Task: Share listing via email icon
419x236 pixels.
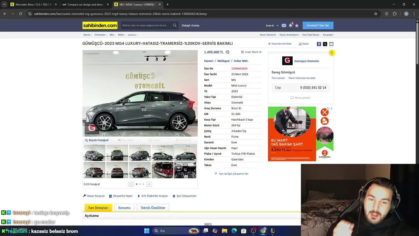Action: (x=331, y=44)
